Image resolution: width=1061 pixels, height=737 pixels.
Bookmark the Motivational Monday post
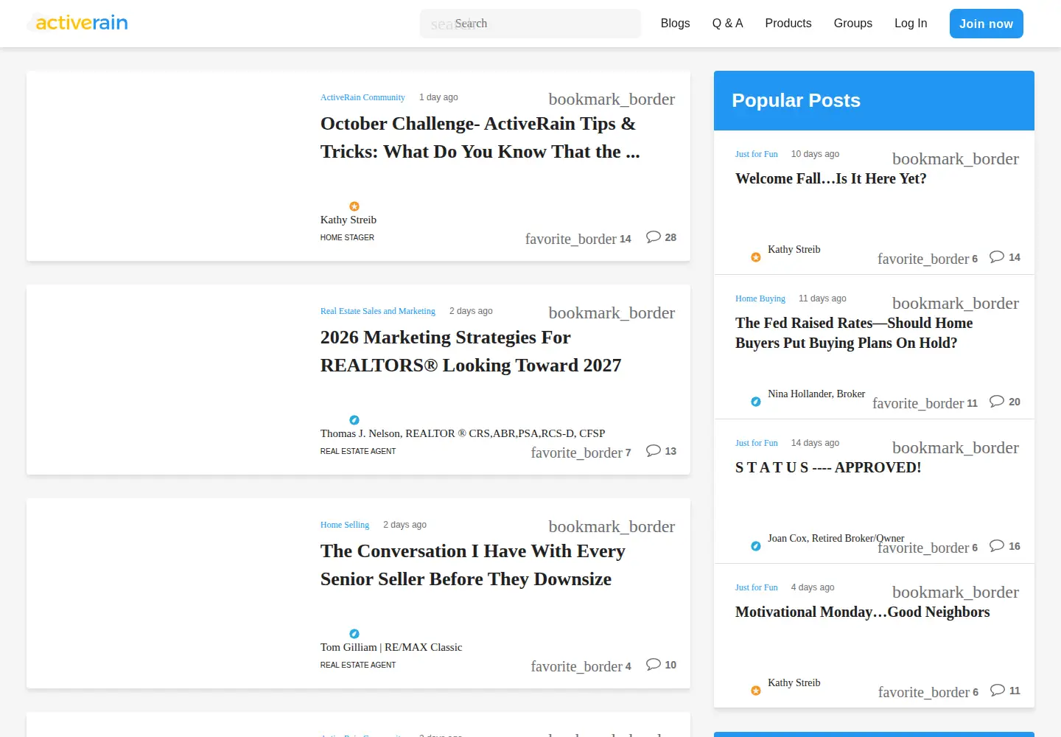tap(956, 592)
